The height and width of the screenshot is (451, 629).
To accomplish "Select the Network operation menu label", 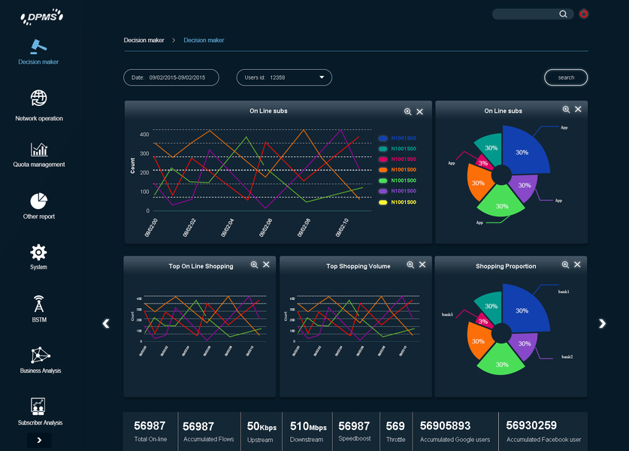I will coord(39,118).
